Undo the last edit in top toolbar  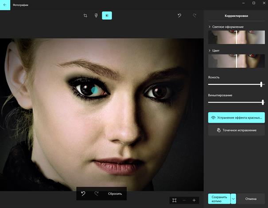(x=179, y=15)
